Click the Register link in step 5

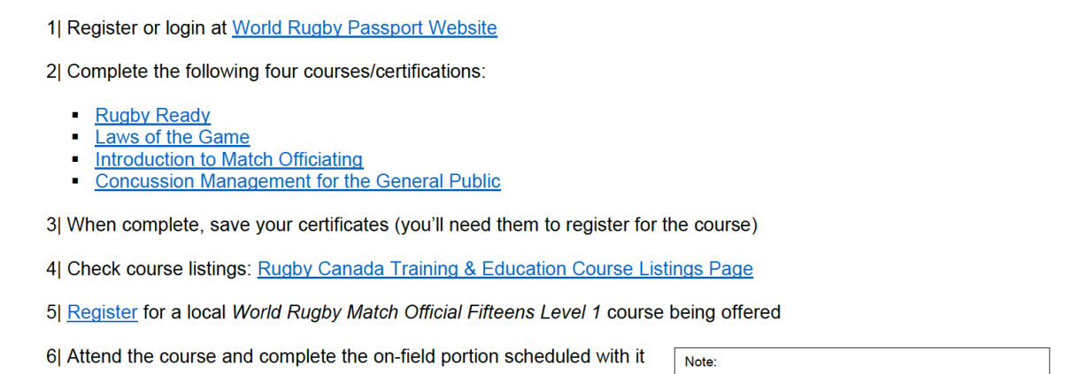click(x=103, y=312)
